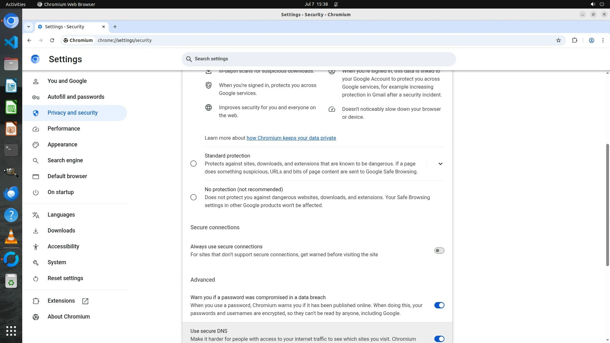
Task: Click the back navigation arrow
Action: [x=29, y=40]
